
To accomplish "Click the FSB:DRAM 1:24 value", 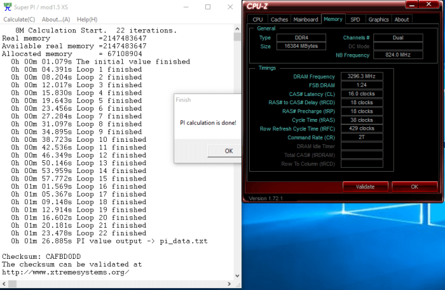I will pyautogui.click(x=362, y=85).
